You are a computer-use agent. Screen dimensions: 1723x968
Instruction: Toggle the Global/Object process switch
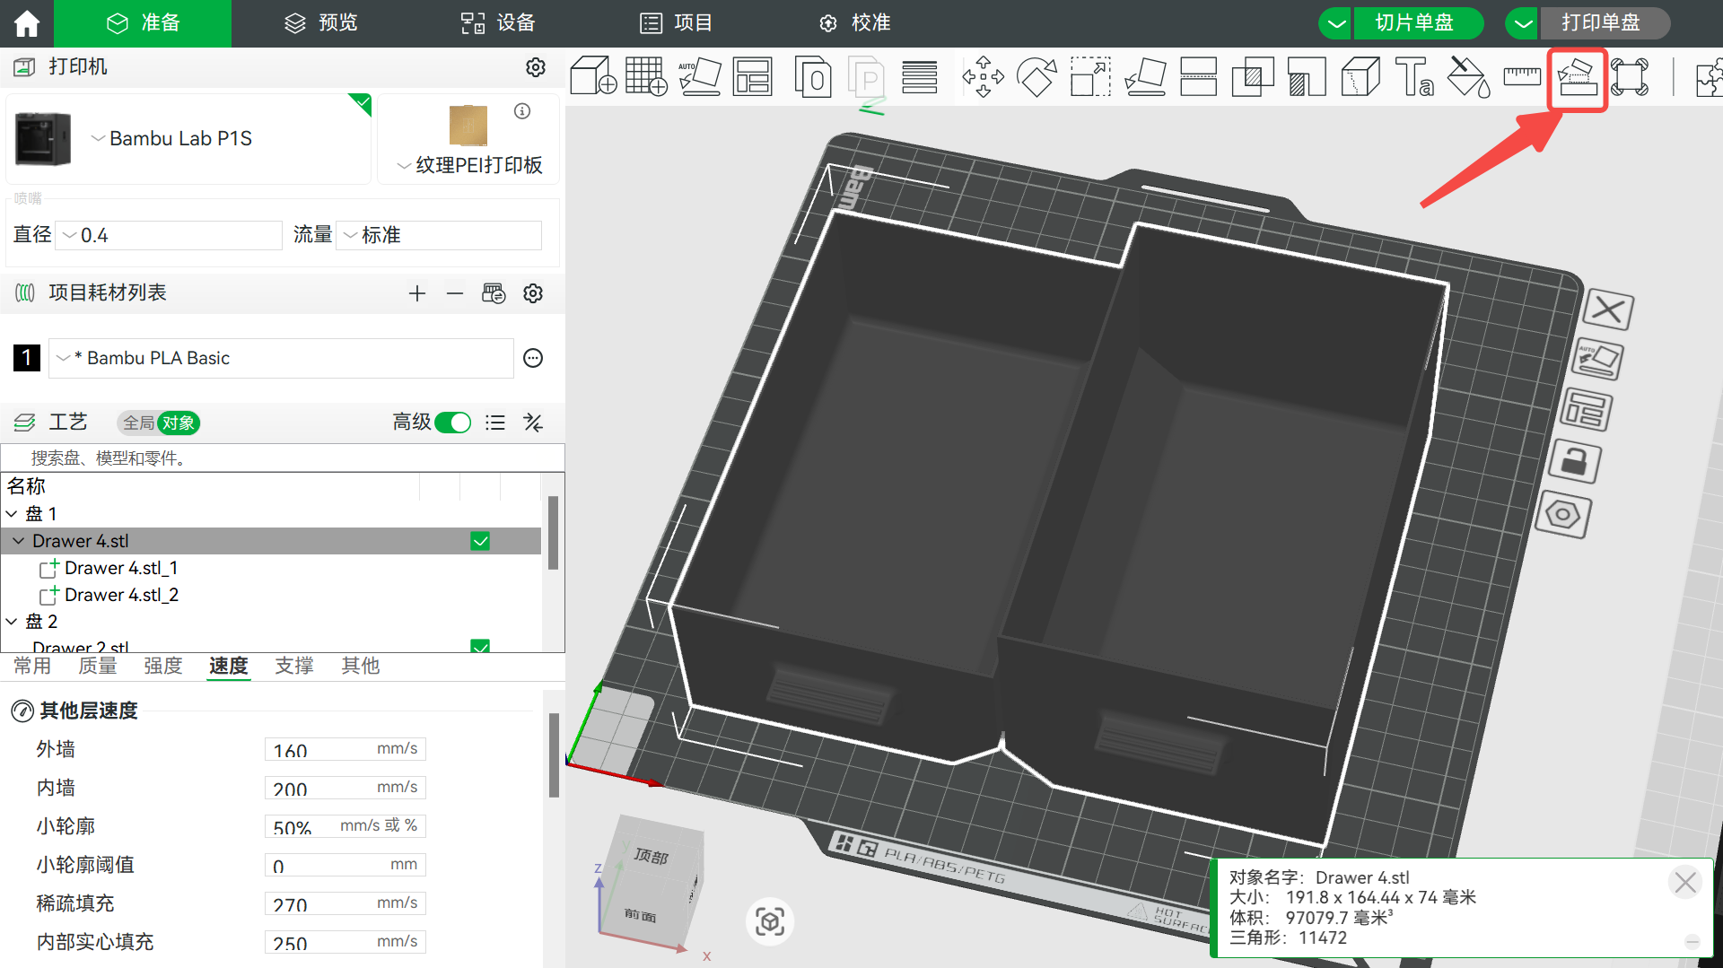pyautogui.click(x=158, y=423)
